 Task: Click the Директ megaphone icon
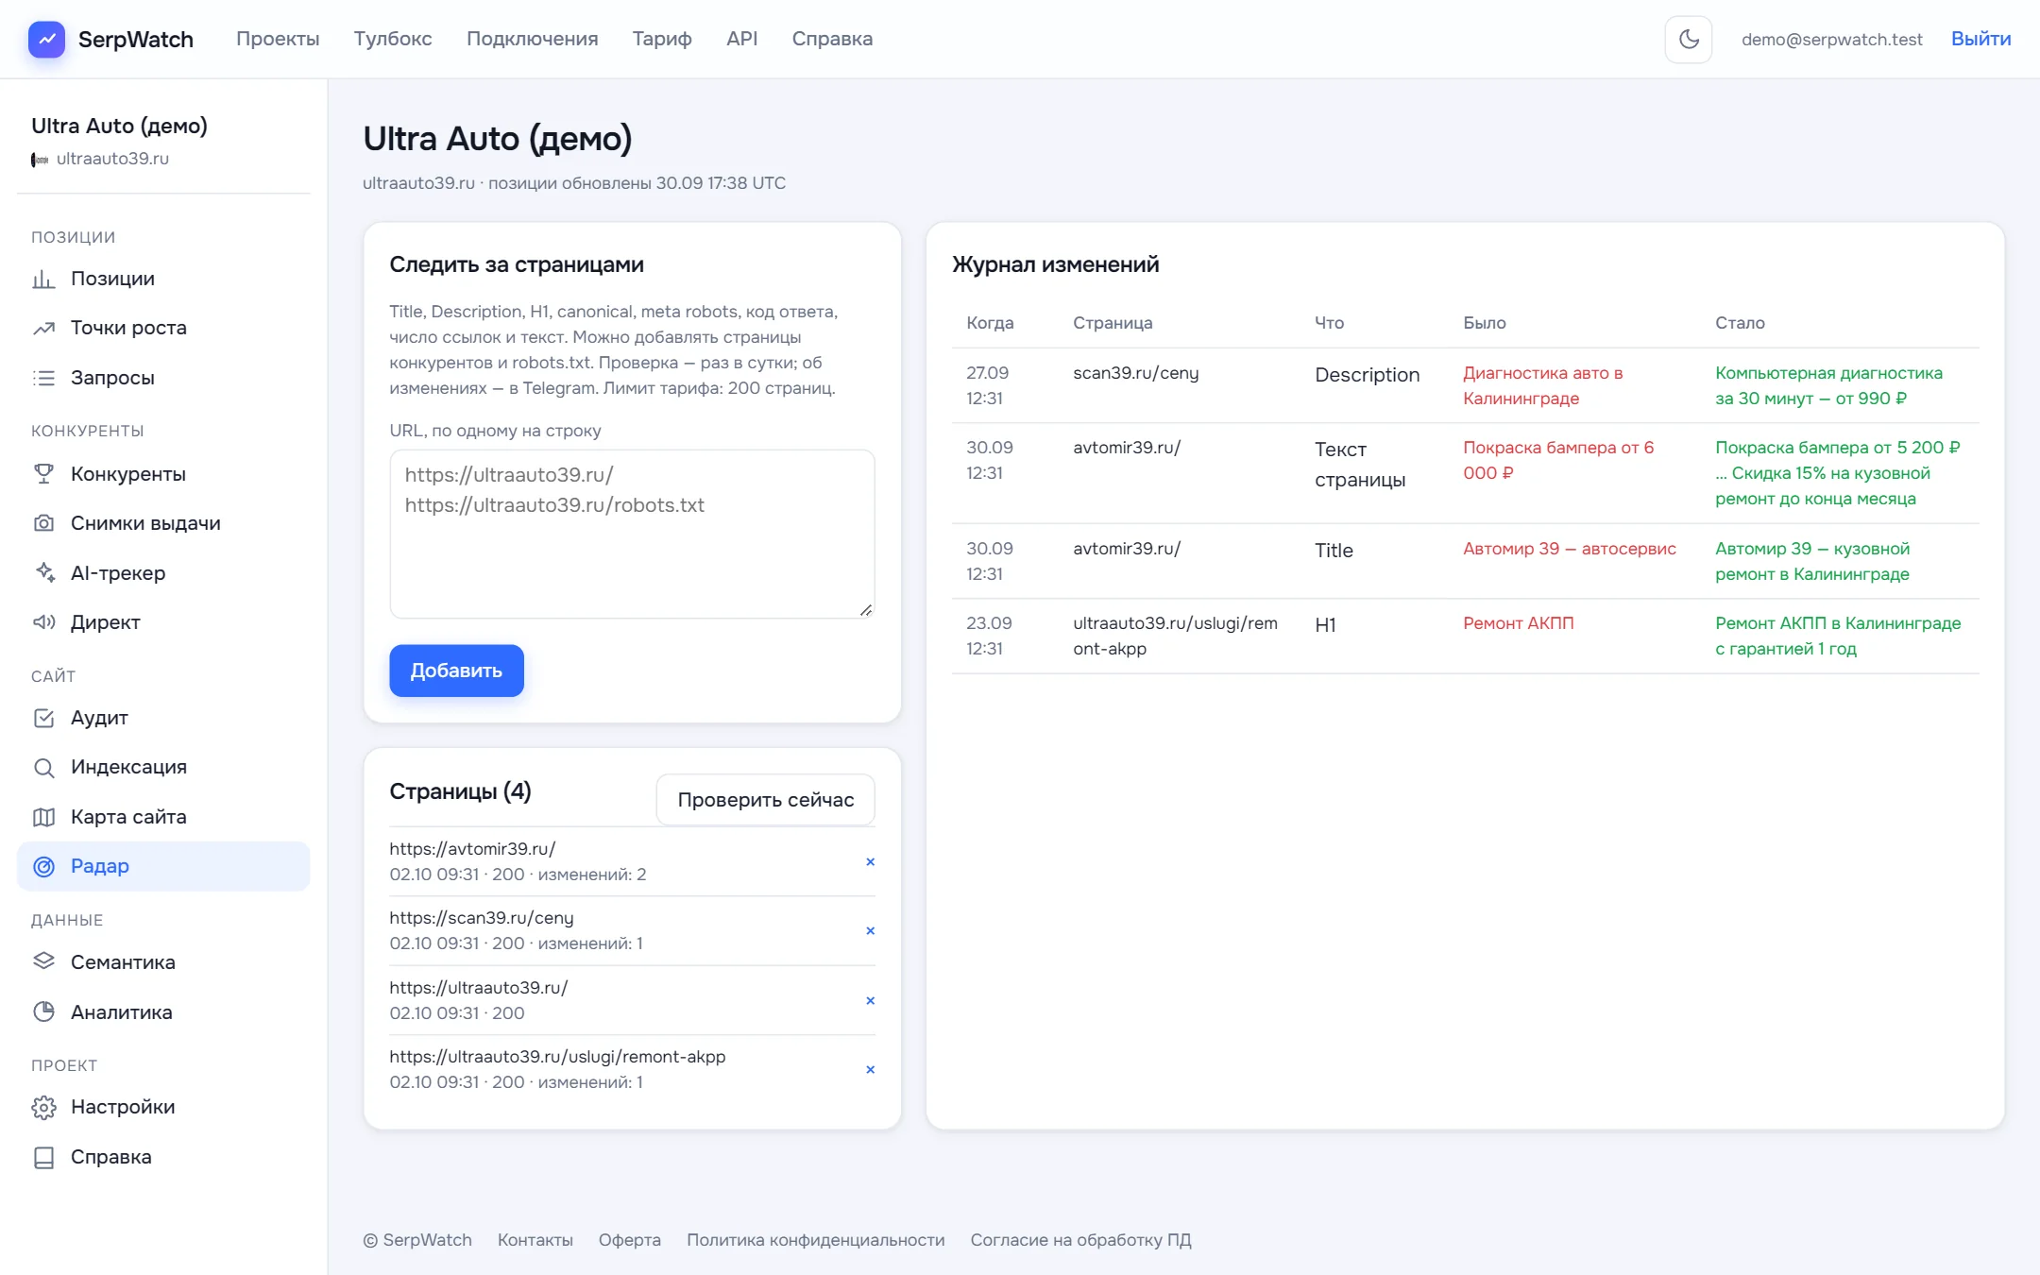[43, 622]
